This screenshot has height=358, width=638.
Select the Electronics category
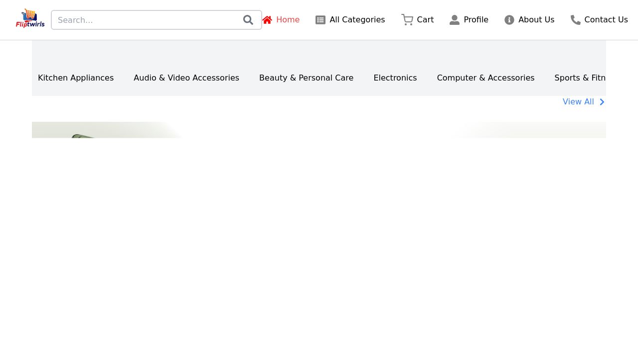[x=395, y=78]
